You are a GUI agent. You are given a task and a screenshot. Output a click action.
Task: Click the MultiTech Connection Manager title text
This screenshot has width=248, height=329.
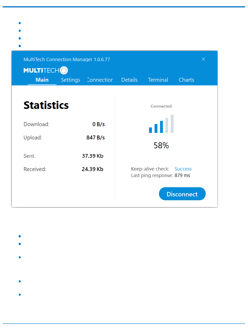point(67,60)
